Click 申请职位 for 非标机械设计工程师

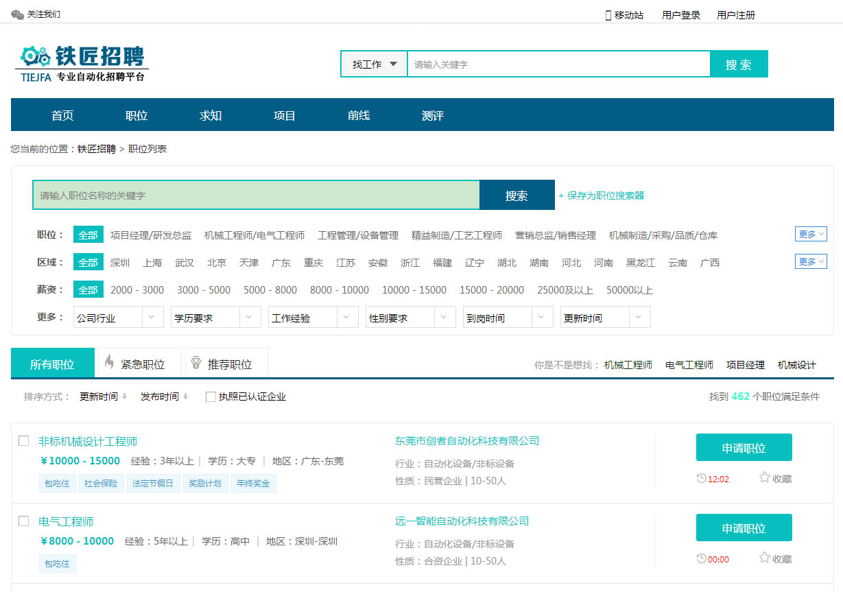point(744,447)
